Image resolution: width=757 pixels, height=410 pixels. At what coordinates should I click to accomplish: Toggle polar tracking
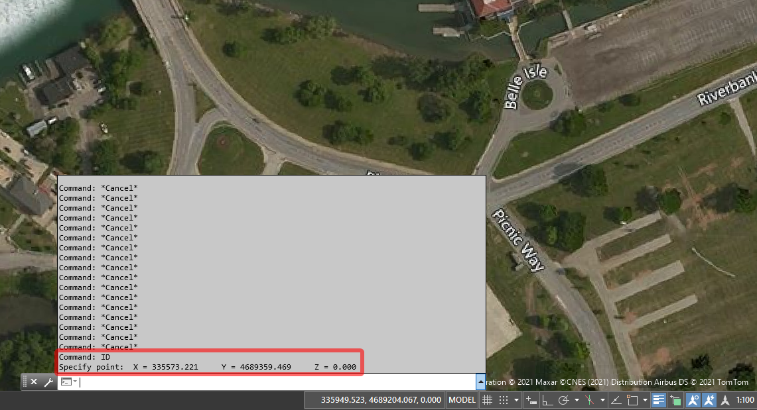(563, 400)
